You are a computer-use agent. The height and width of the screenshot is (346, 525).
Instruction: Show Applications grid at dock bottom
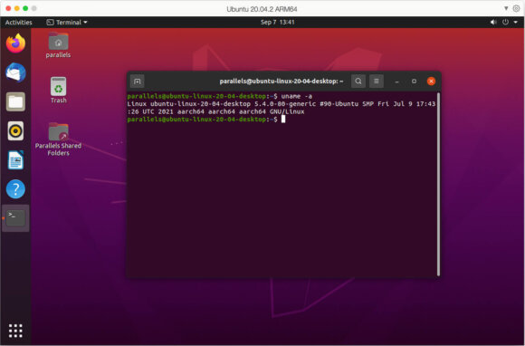[x=15, y=331]
